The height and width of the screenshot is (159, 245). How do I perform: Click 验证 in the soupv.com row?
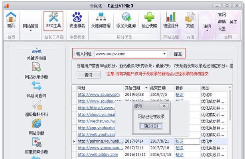[180, 95]
